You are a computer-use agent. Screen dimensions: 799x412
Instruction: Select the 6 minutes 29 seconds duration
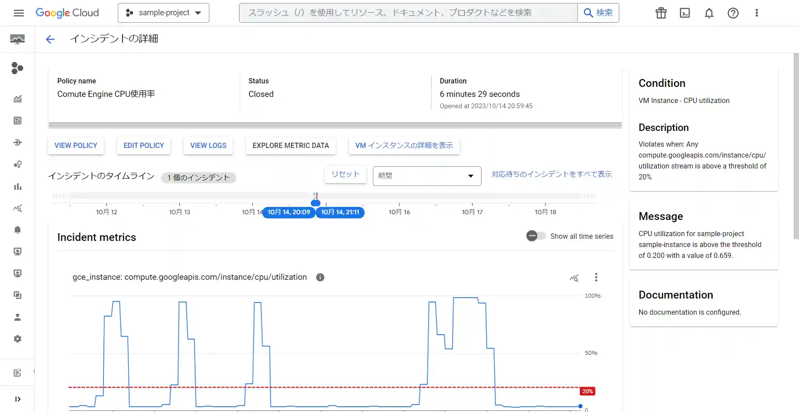click(480, 94)
